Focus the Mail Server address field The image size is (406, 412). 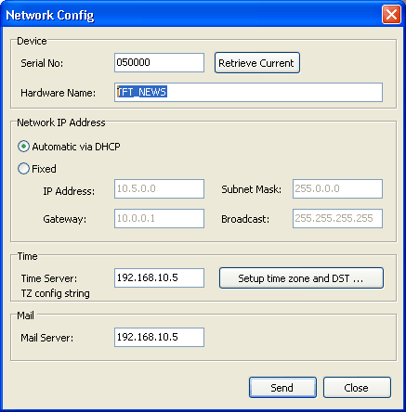coord(159,337)
